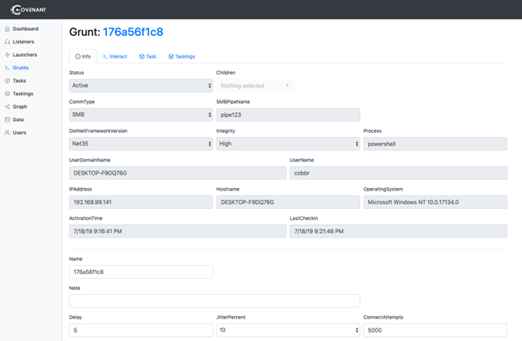Image resolution: width=522 pixels, height=341 pixels.
Task: Open the Users page
Action: click(19, 133)
